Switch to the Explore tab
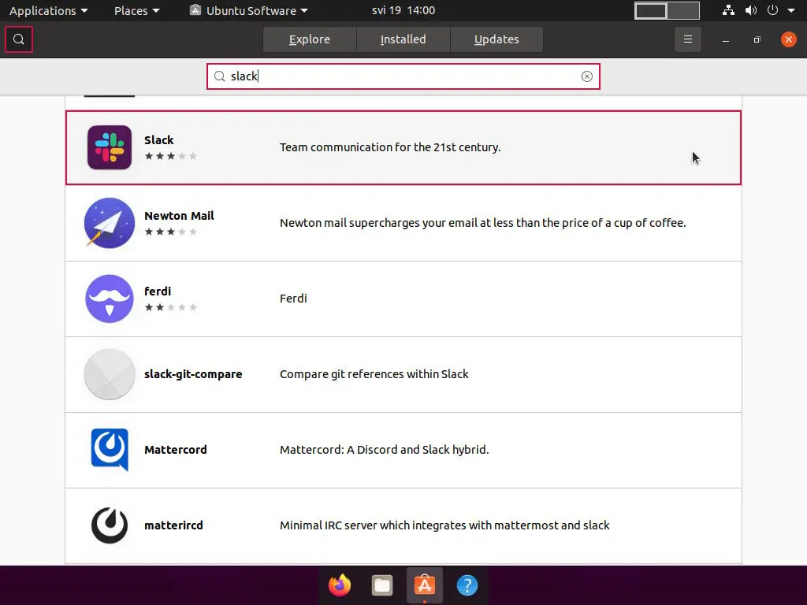The image size is (807, 605). [309, 39]
